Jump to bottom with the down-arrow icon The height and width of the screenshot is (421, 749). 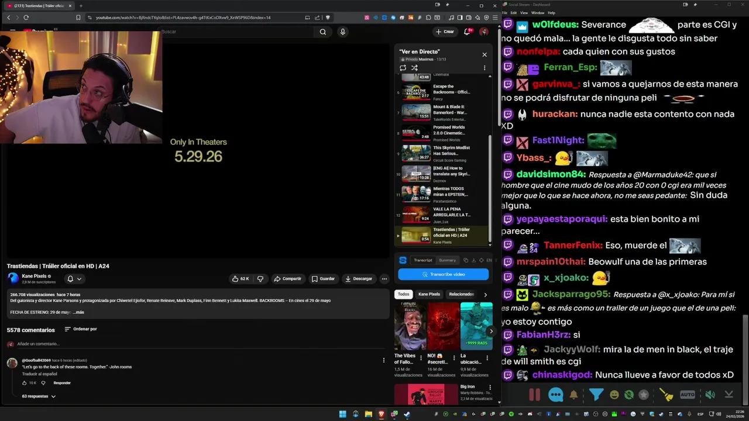729,395
